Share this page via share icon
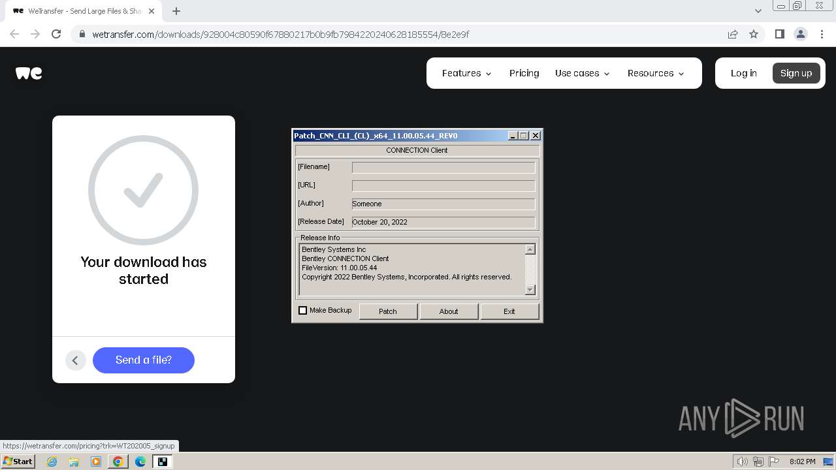Image resolution: width=836 pixels, height=470 pixels. tap(733, 34)
